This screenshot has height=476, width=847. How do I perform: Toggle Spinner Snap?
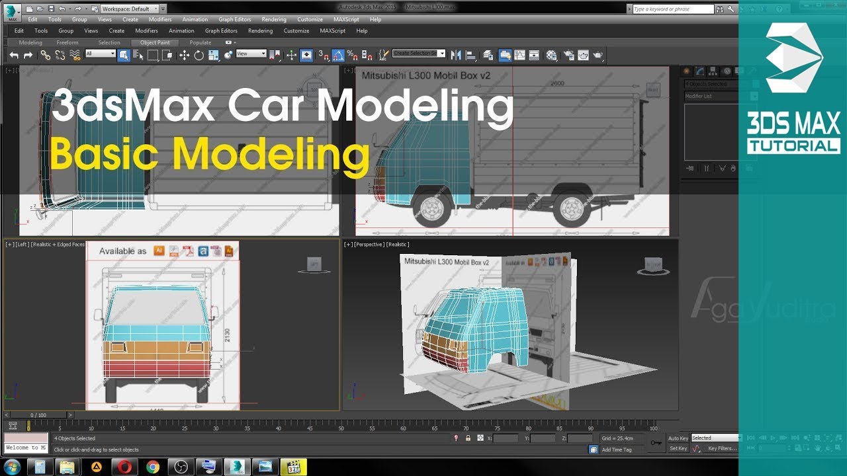367,56
